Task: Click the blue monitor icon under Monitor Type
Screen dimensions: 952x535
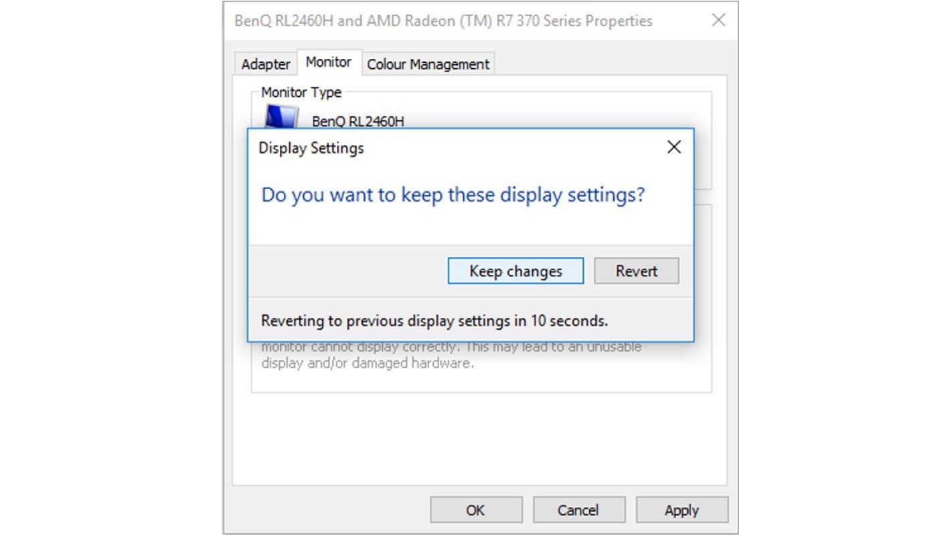Action: click(281, 116)
